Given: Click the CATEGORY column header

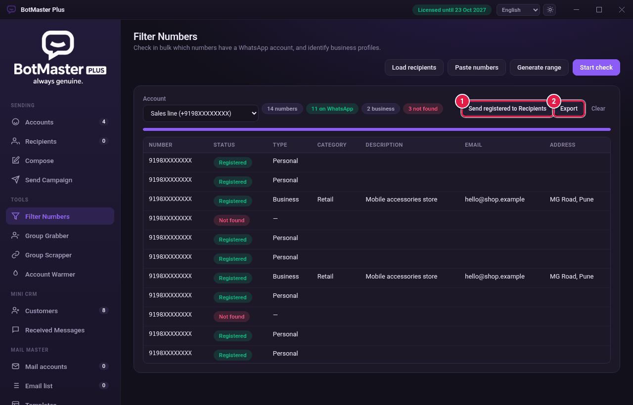Looking at the screenshot, I should tap(332, 145).
